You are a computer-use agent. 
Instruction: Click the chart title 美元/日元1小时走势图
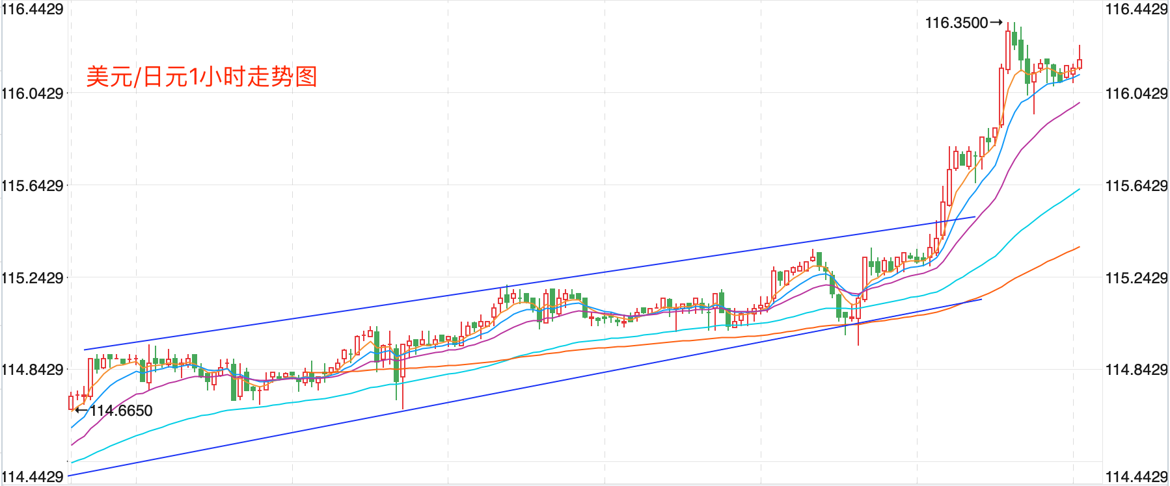pos(202,77)
